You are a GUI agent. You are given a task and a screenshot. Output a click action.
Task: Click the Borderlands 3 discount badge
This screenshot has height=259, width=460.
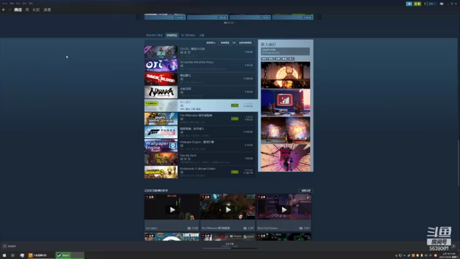[x=235, y=172]
